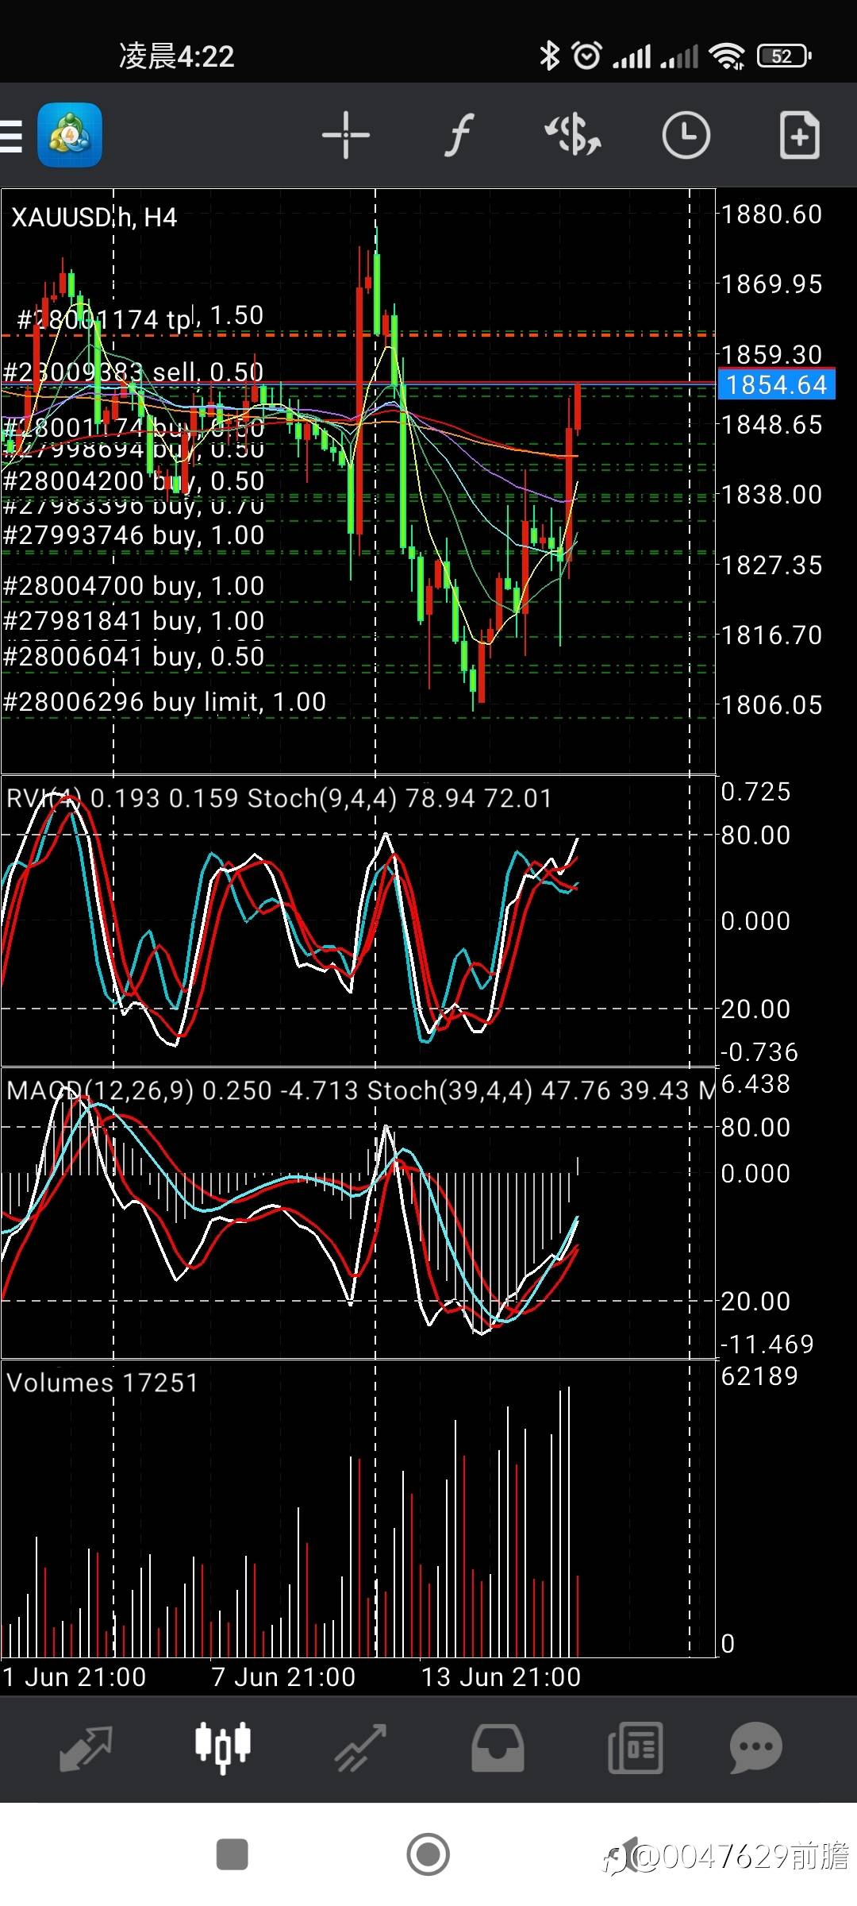Viewport: 857px width, 1906px height.
Task: Tap the 1 Jun 21:00 time axis label
Action: 75,1677
